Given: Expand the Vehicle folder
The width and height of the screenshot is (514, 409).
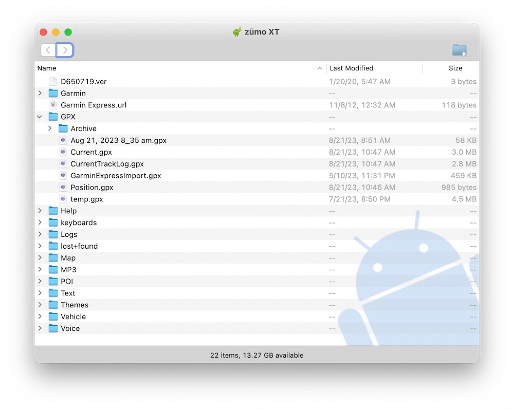Looking at the screenshot, I should [40, 317].
